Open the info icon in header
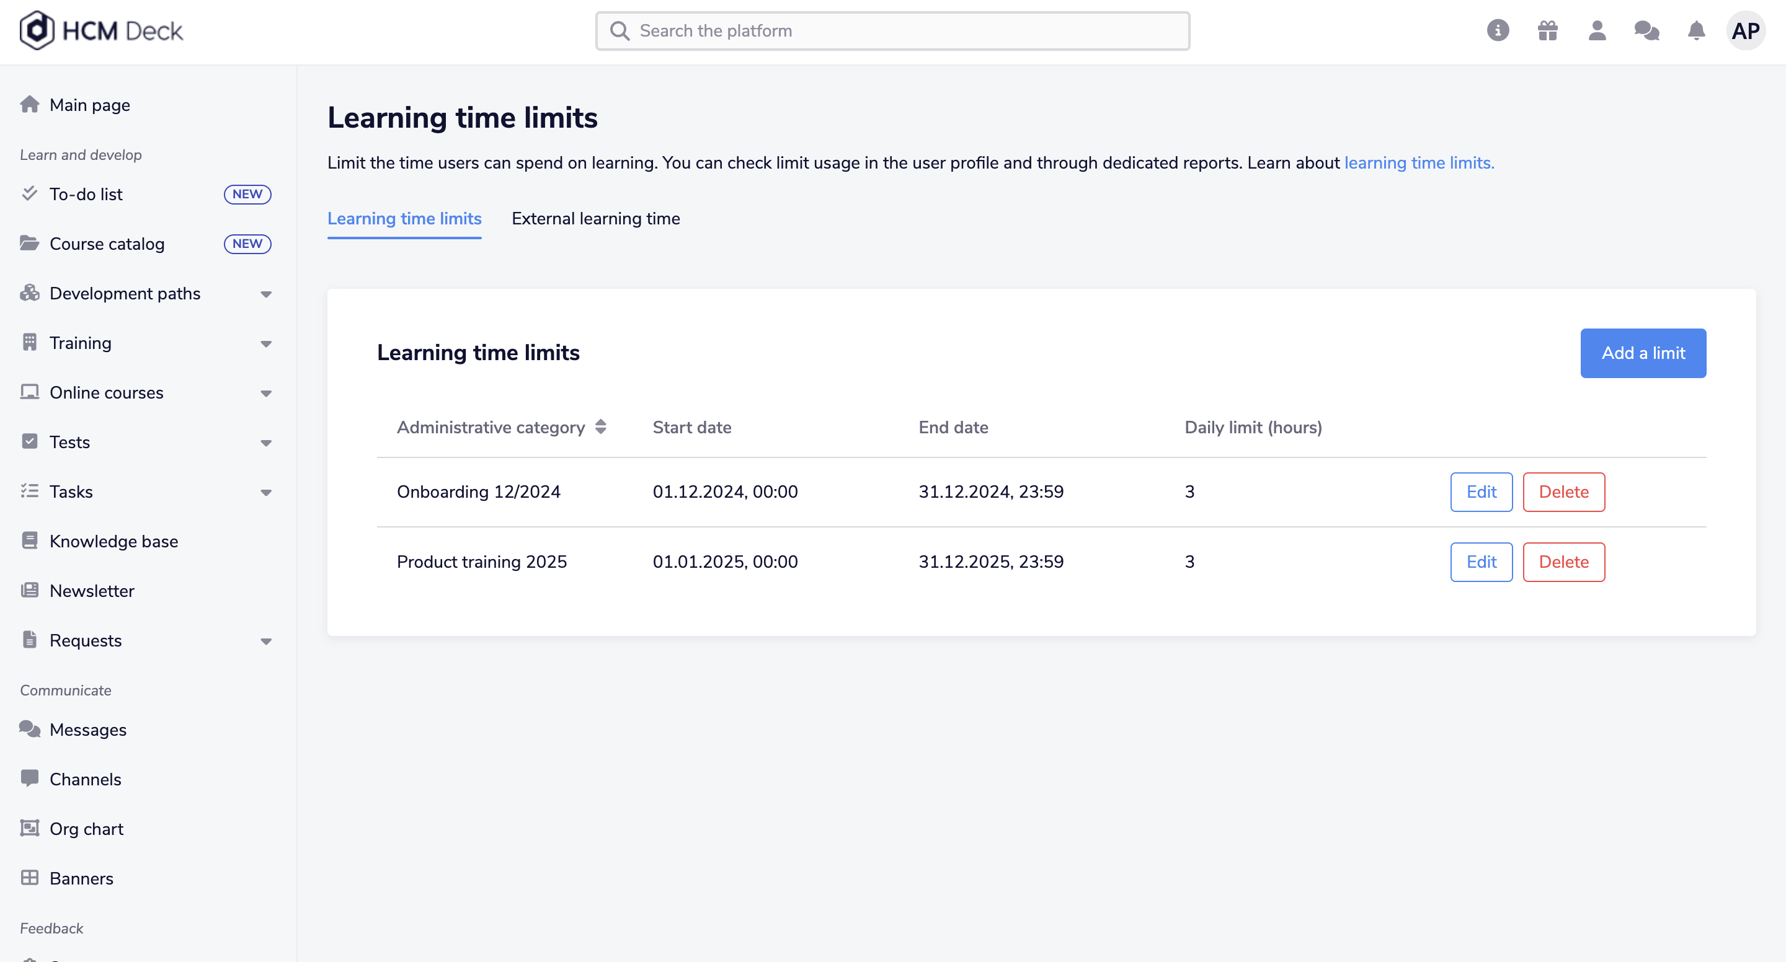Viewport: 1786px width, 962px height. 1498,30
